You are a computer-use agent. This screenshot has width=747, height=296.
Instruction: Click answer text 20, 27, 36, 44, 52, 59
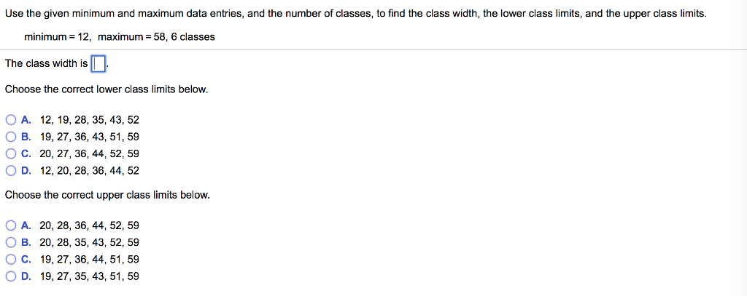[90, 154]
